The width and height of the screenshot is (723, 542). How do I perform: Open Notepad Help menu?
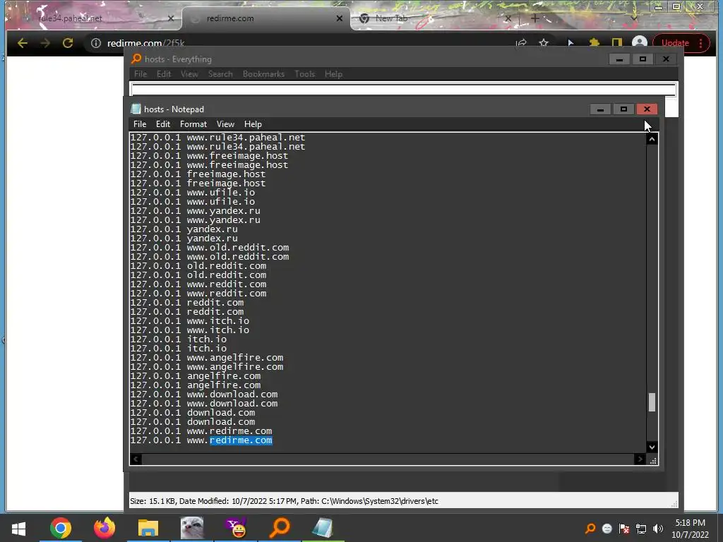(x=253, y=124)
